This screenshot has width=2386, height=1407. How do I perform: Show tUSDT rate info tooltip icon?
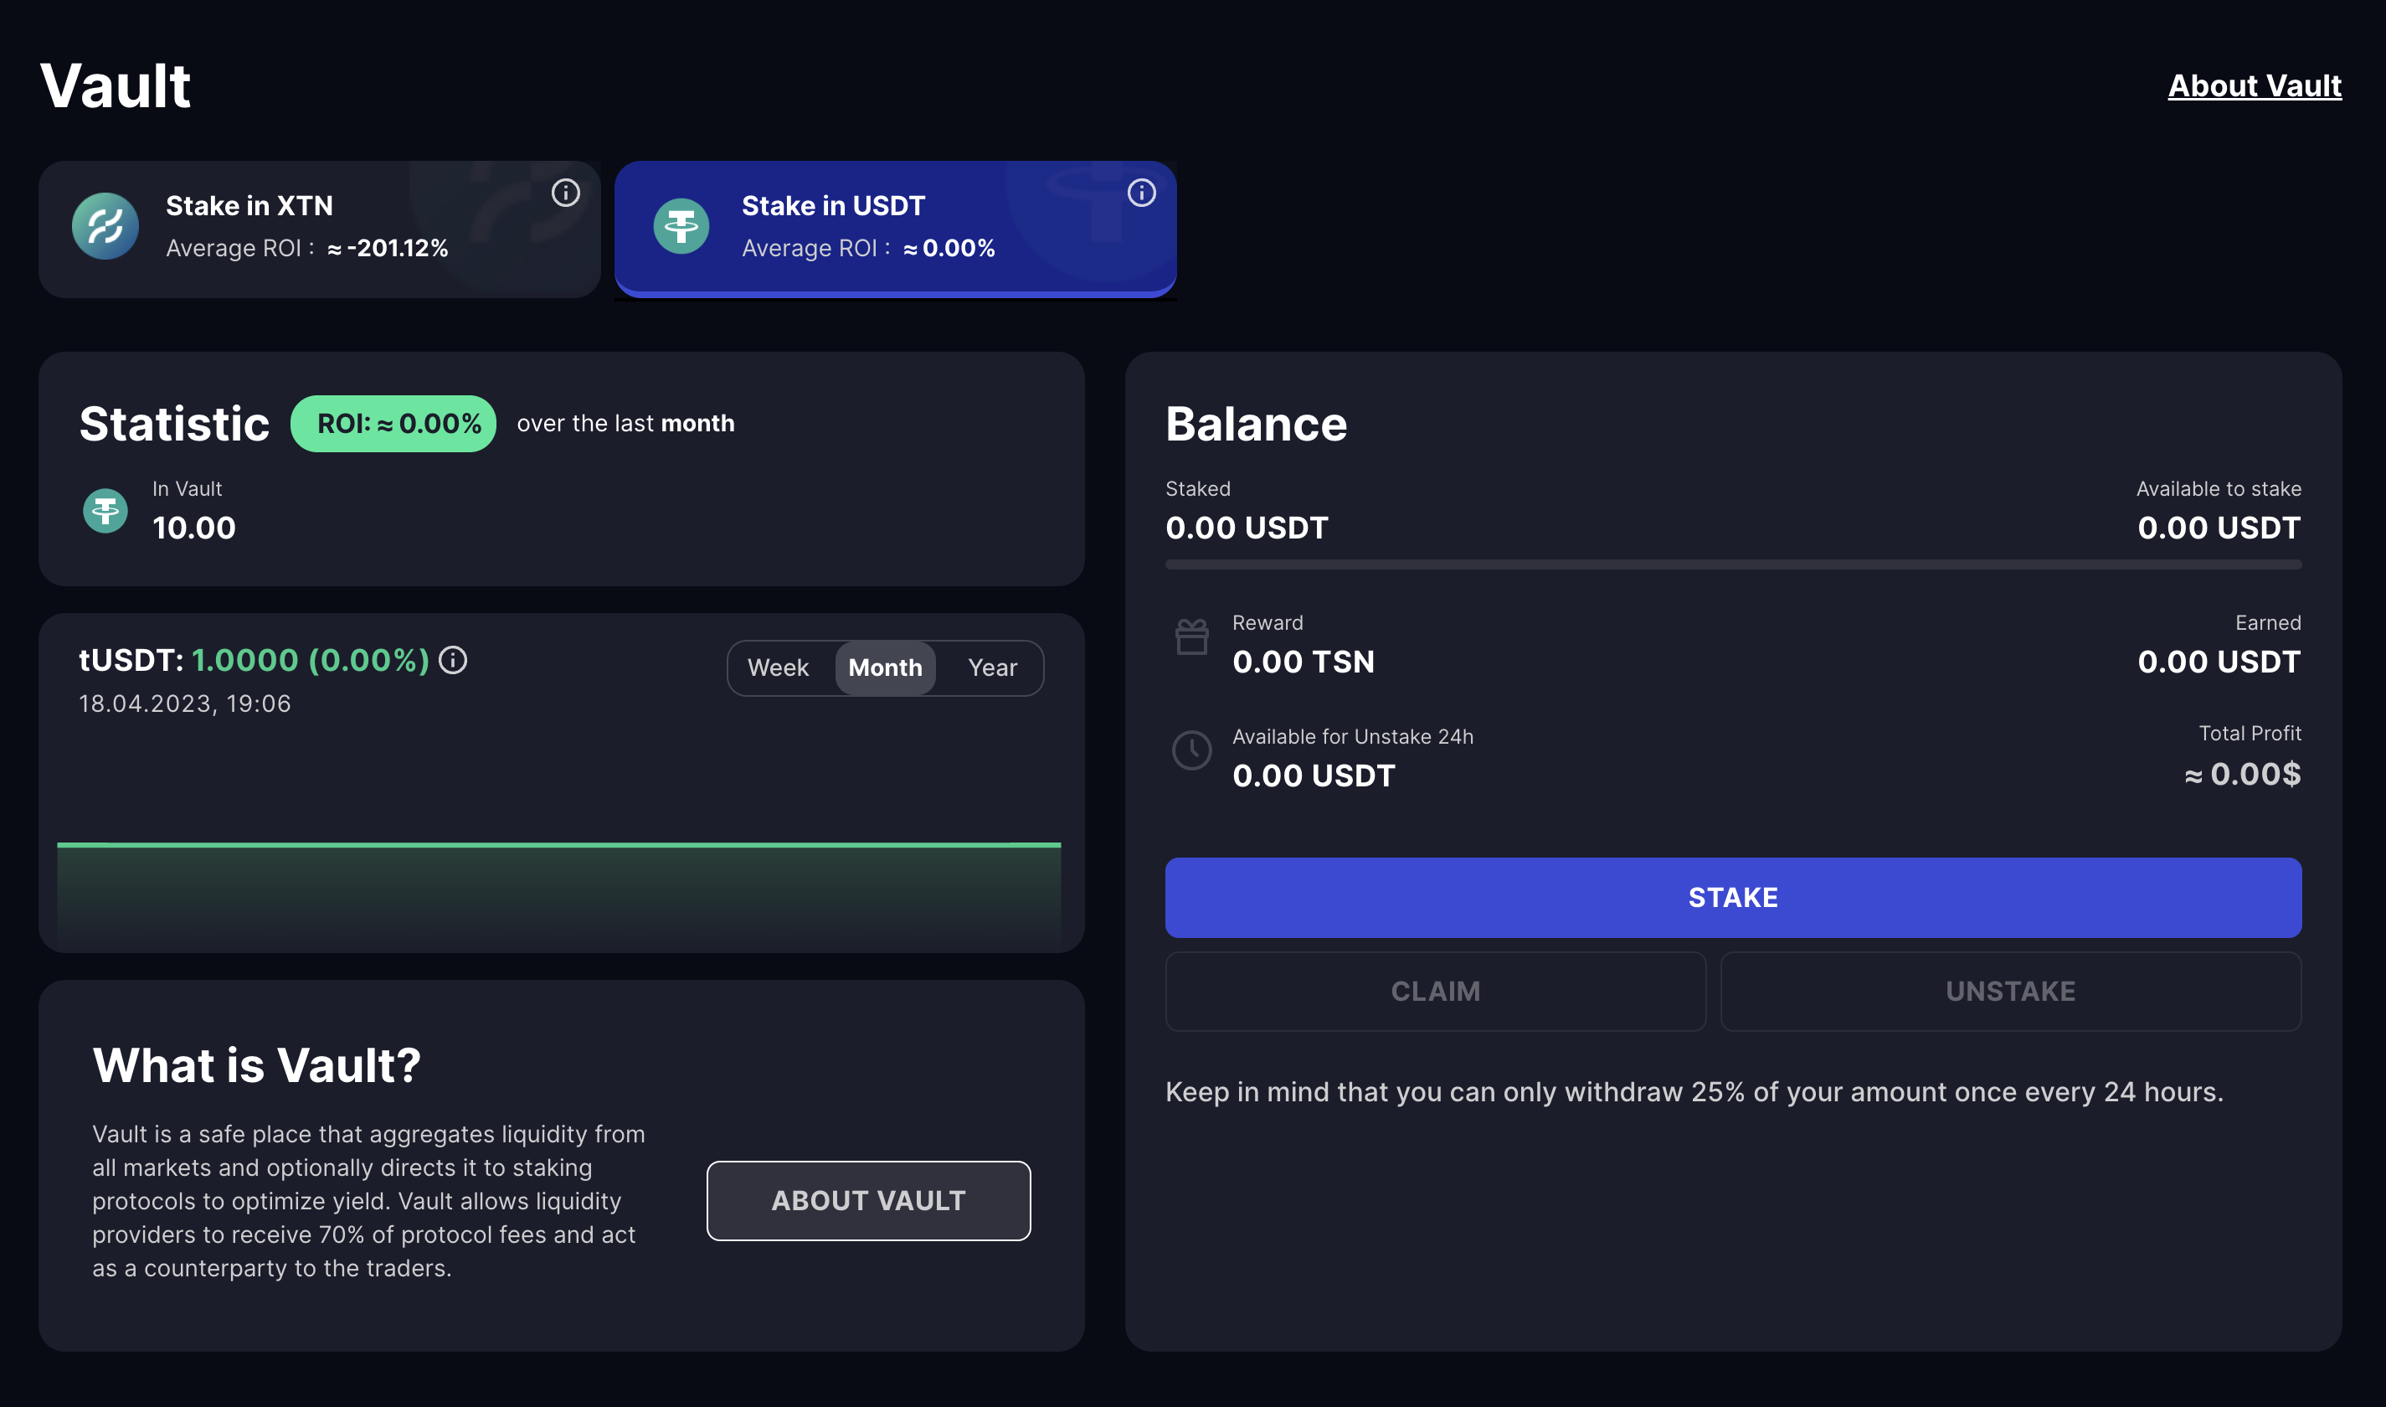(x=453, y=660)
